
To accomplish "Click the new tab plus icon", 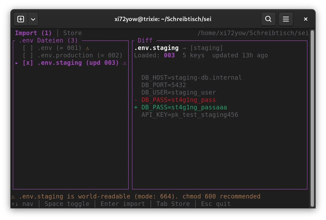I will (21, 19).
